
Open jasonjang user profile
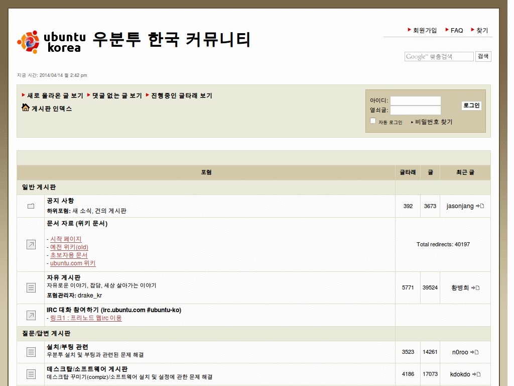tap(460, 206)
